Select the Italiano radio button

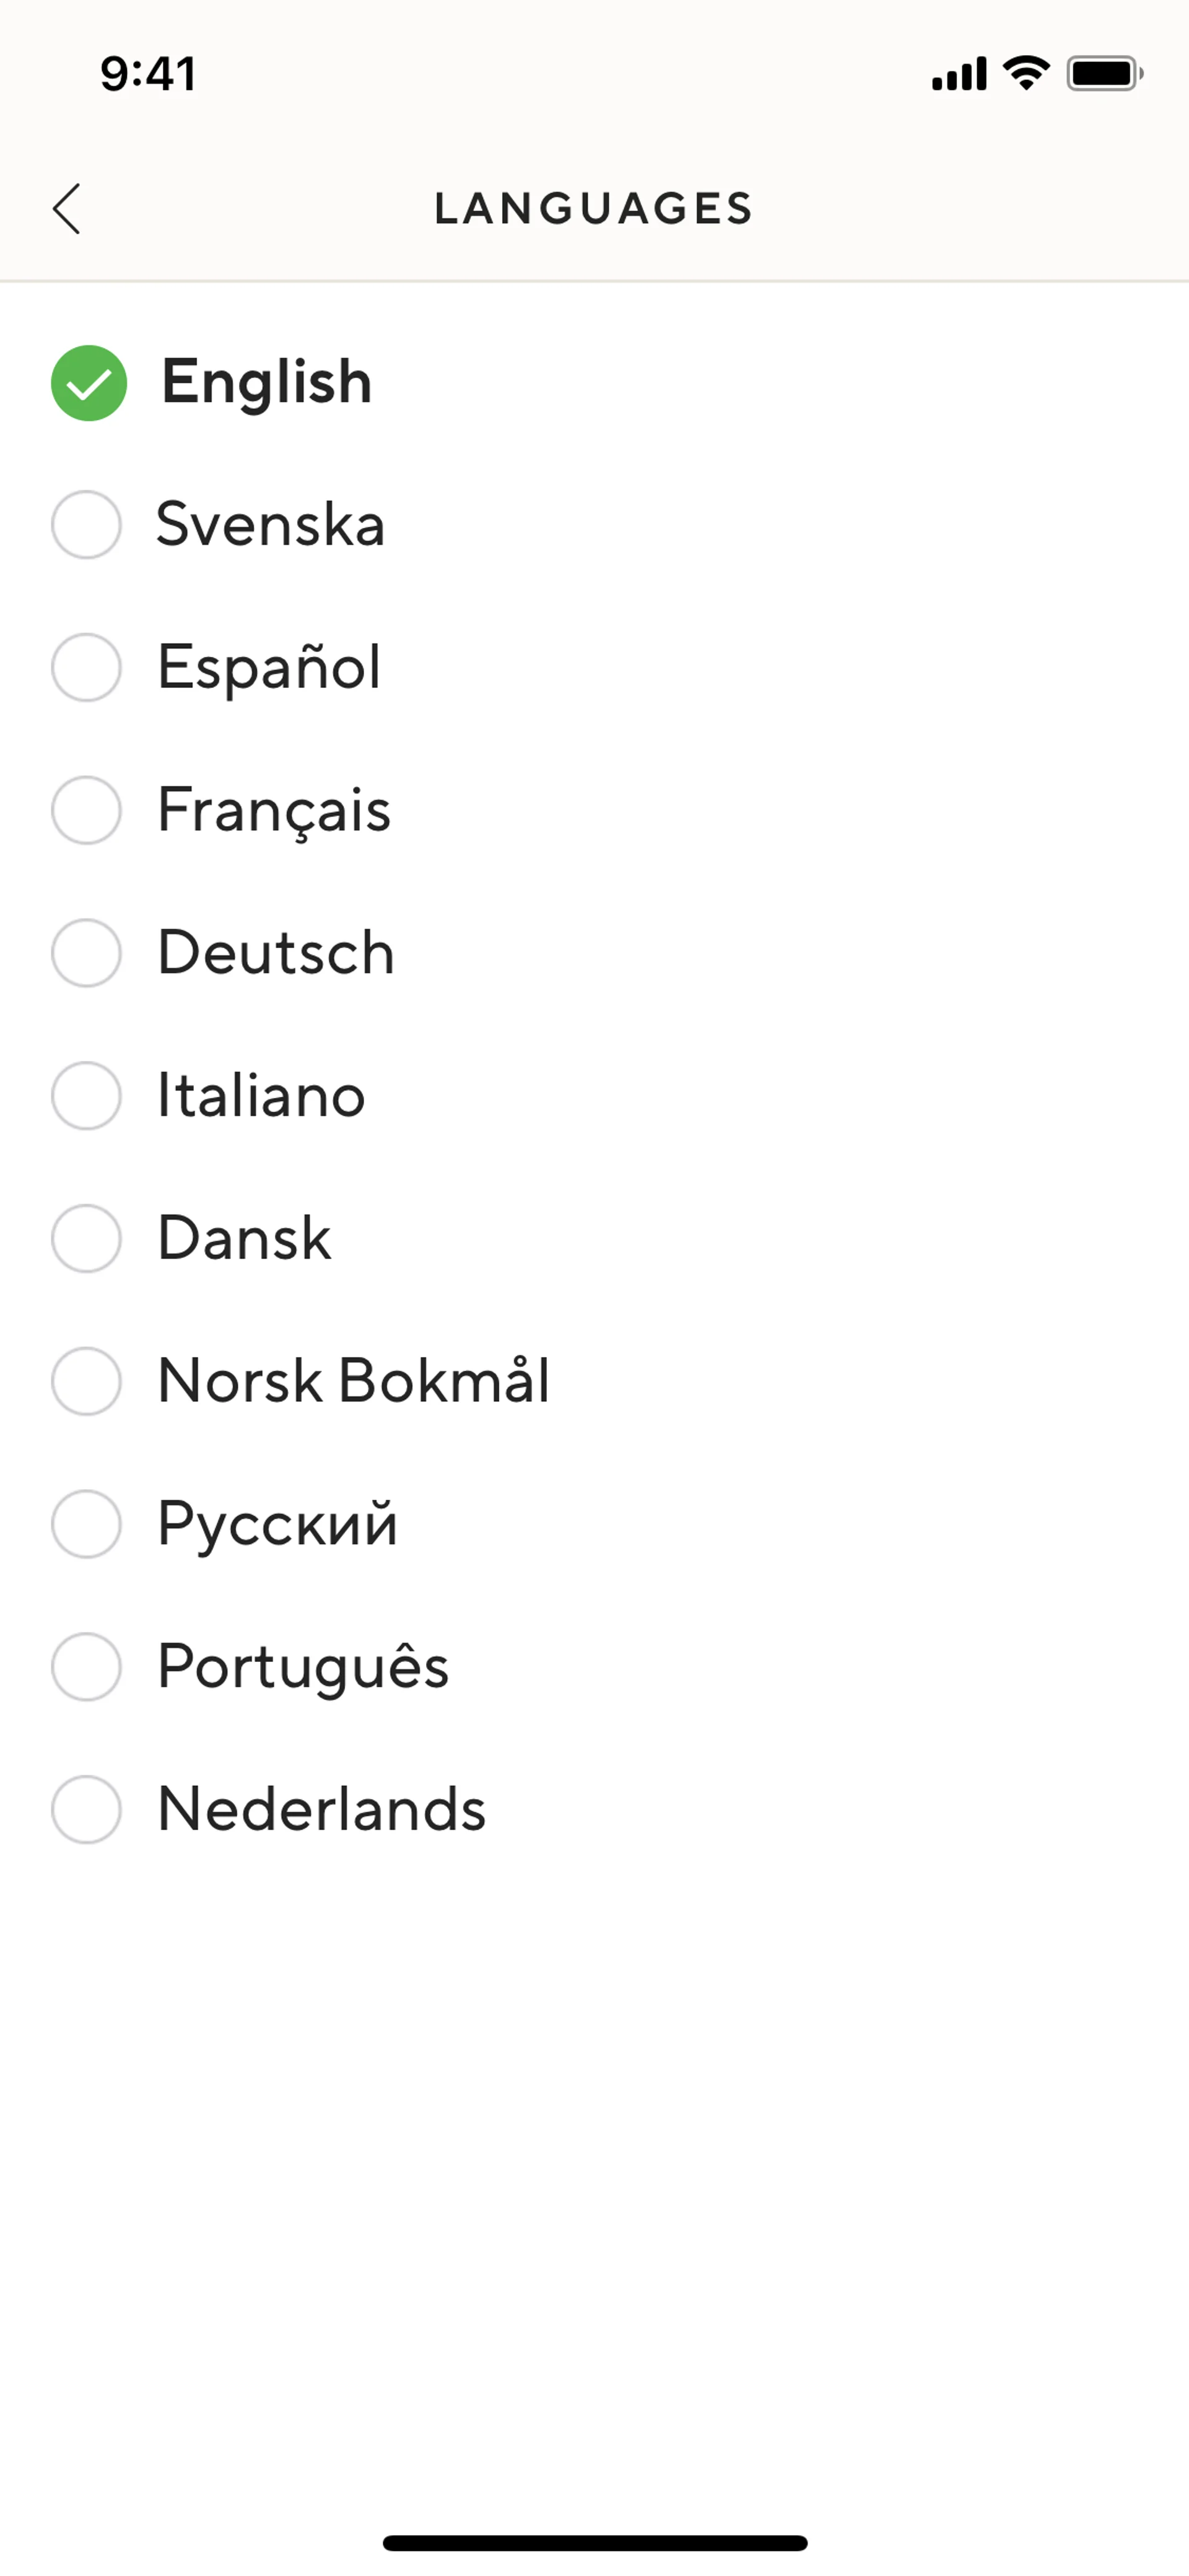coord(87,1096)
